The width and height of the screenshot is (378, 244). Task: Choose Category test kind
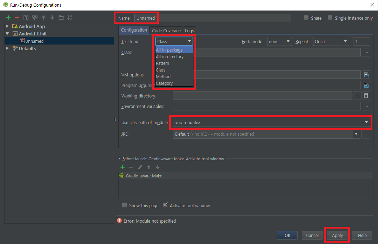tap(174, 83)
